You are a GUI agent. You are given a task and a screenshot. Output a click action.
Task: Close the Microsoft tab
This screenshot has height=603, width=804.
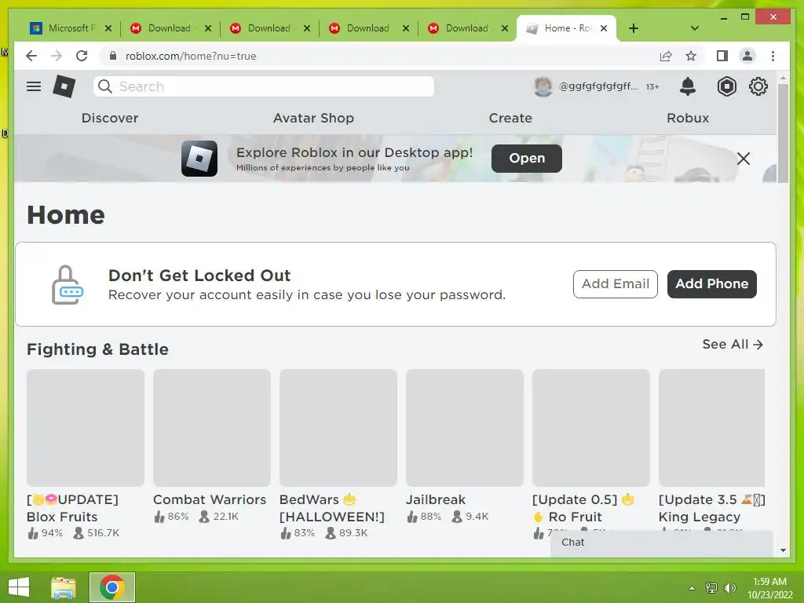[x=108, y=28]
